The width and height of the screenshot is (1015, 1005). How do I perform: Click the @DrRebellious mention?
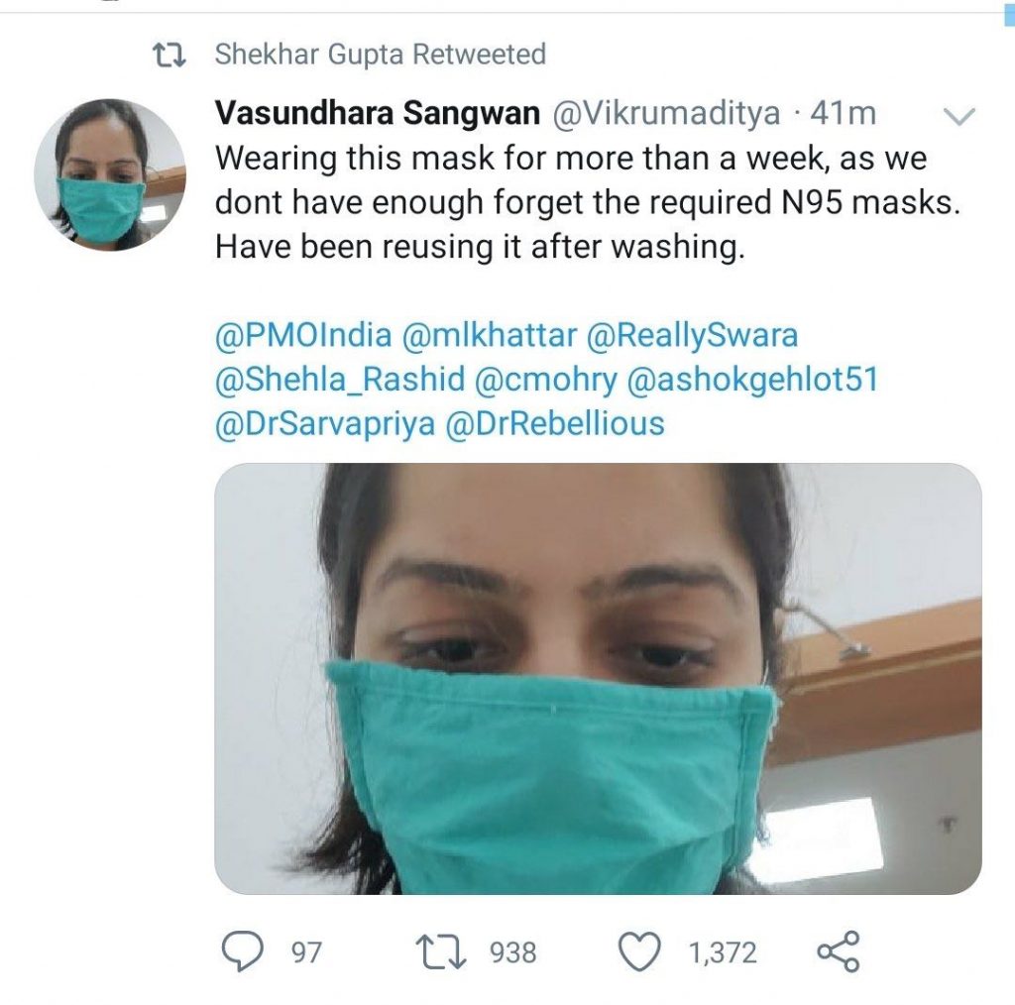click(x=557, y=424)
